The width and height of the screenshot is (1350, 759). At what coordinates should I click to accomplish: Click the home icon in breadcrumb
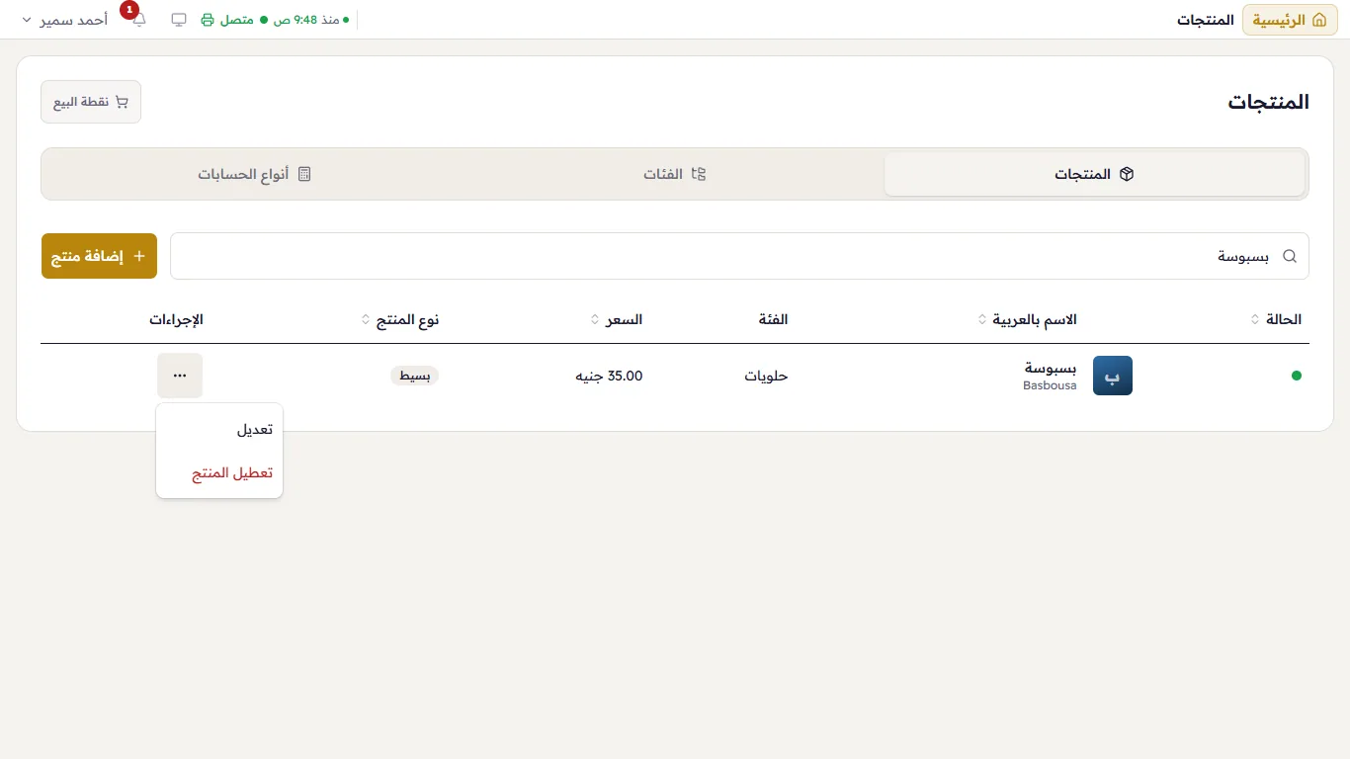1319,20
